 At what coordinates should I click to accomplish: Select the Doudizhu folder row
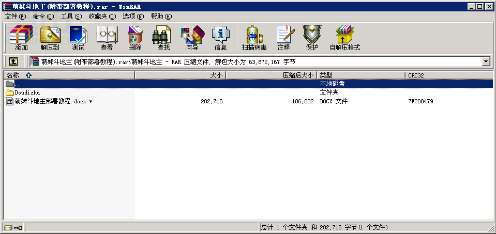(x=248, y=92)
